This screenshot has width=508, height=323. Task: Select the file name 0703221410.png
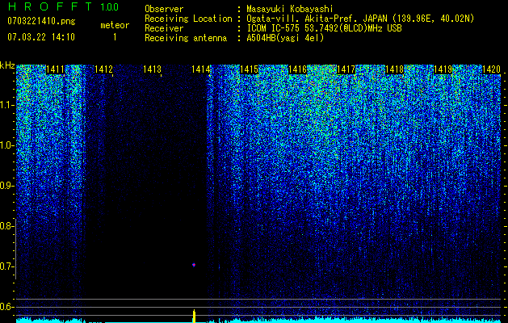[41, 21]
